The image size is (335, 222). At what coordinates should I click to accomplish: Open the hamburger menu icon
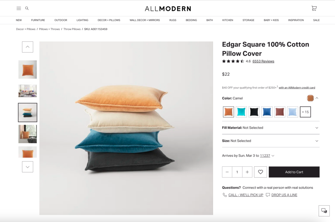[19, 8]
